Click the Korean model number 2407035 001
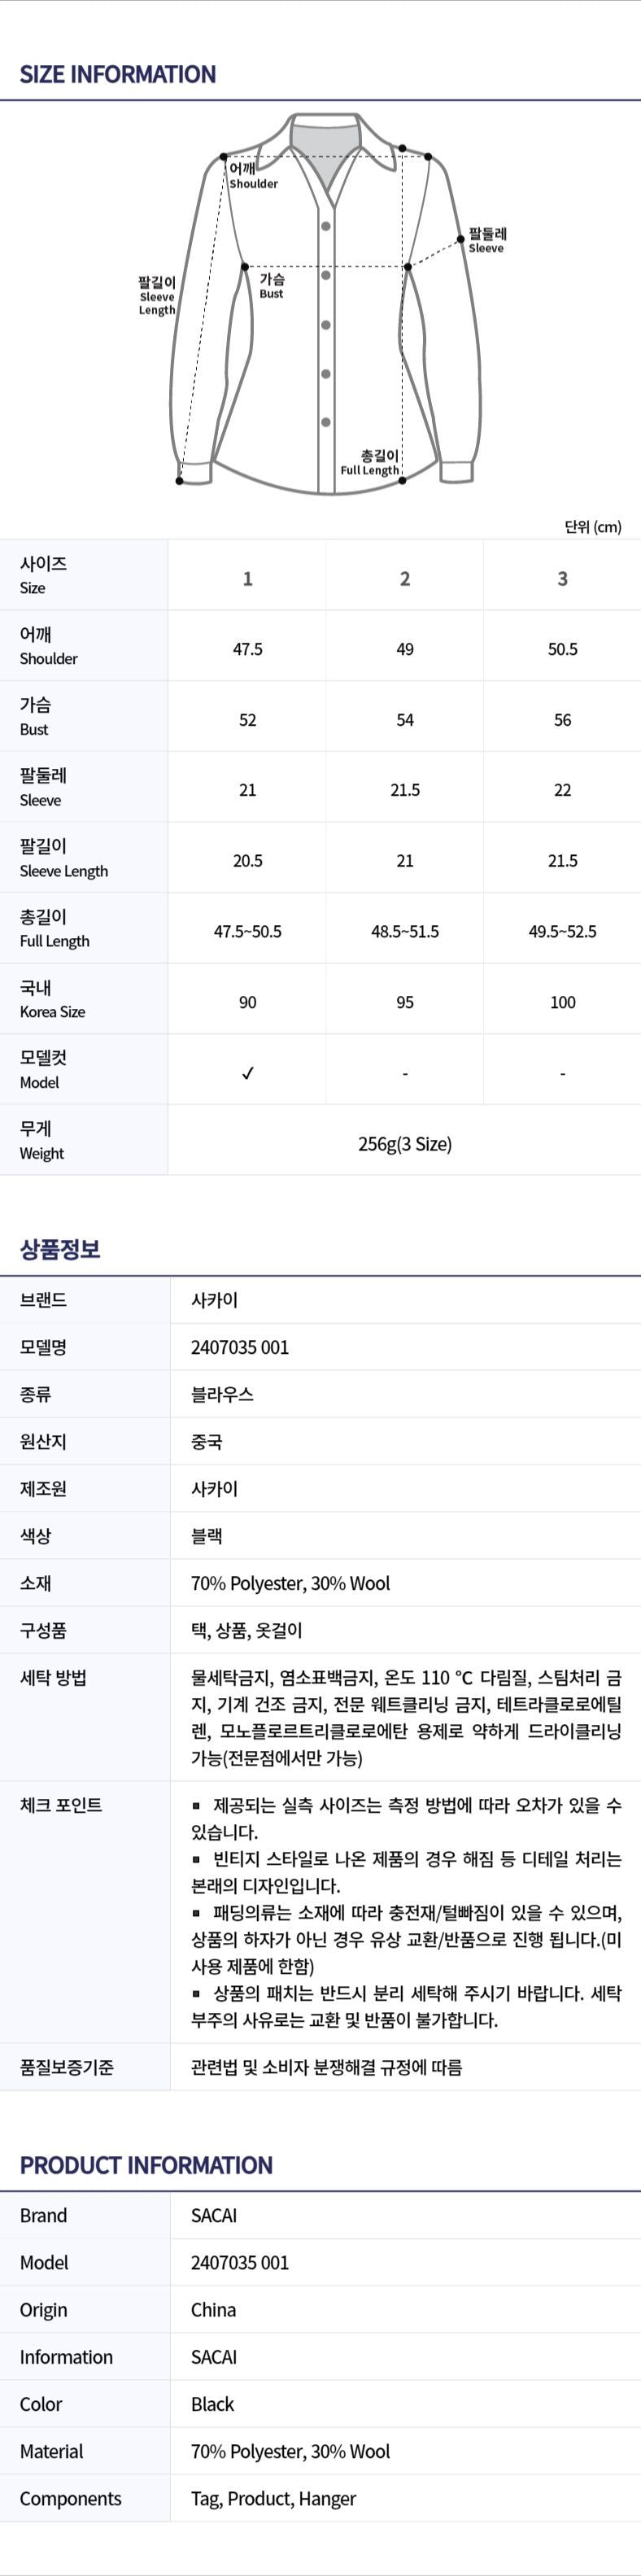The width and height of the screenshot is (641, 2576). click(x=240, y=1347)
